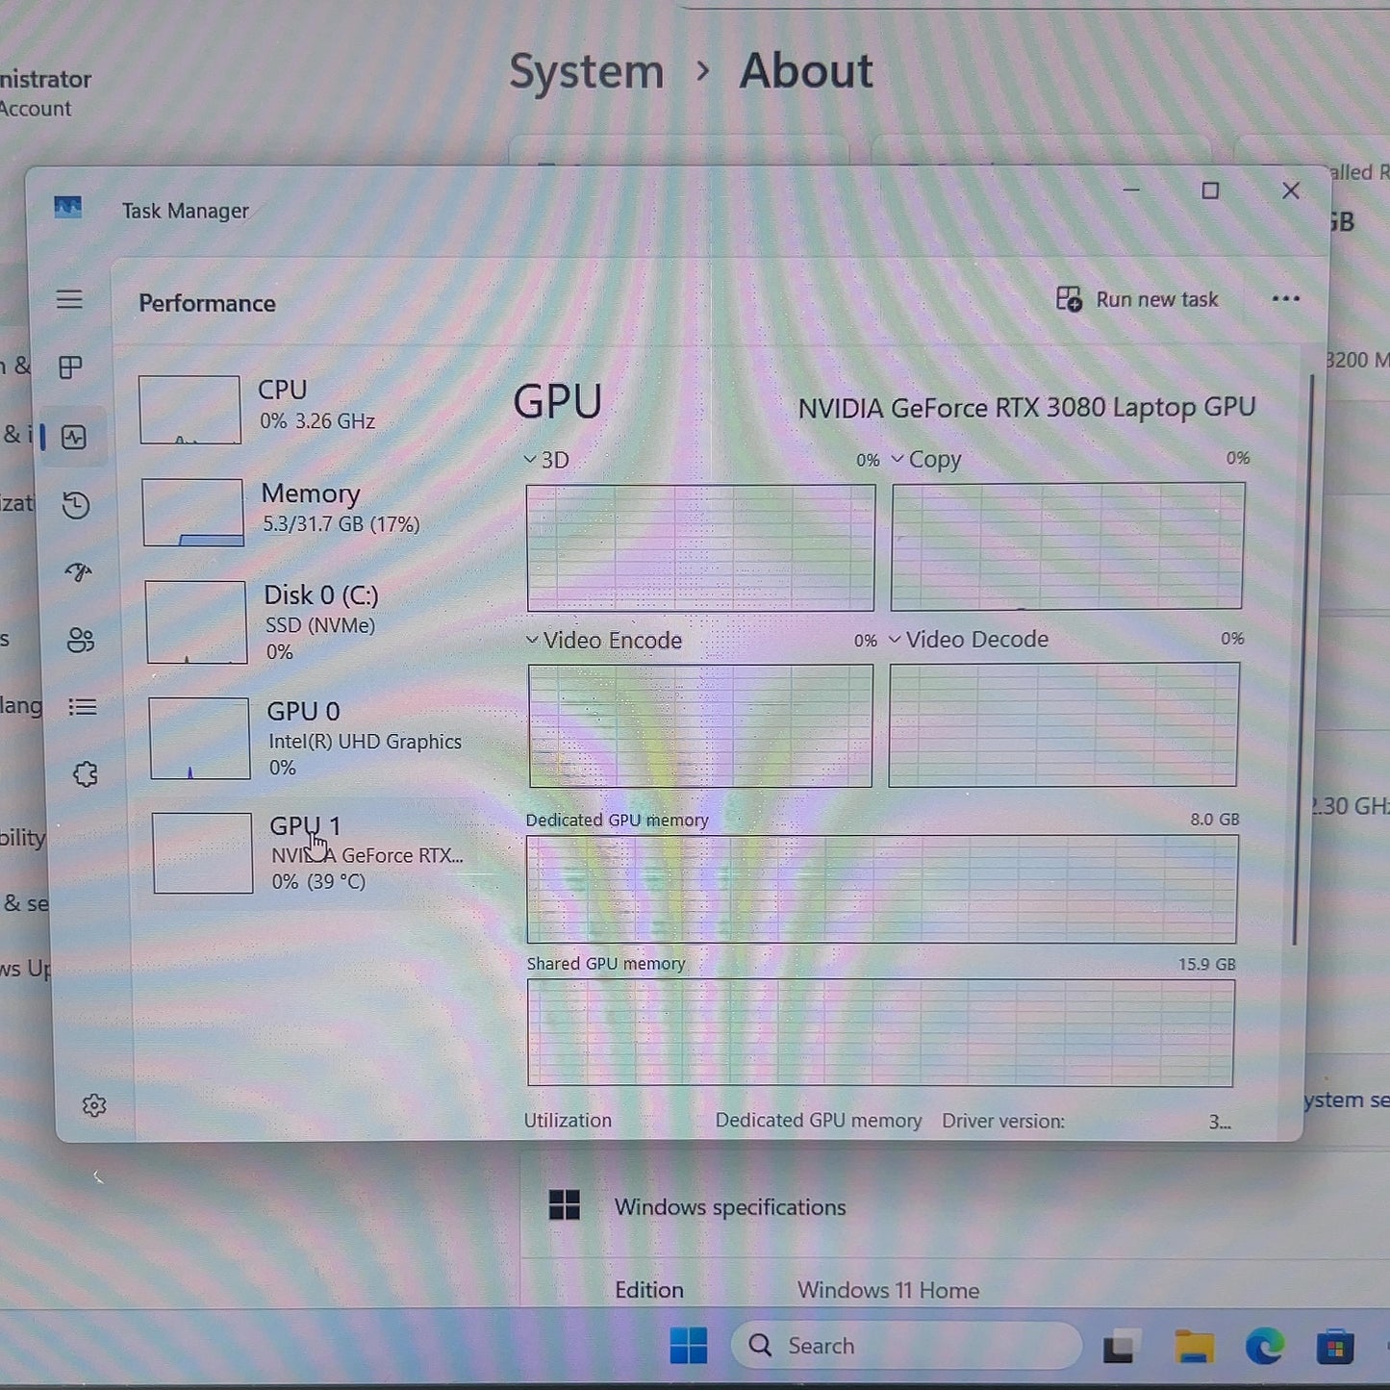Click the NVIDIA GeForce RTX 3080 Laptop GPU title
The width and height of the screenshot is (1390, 1390).
point(1027,408)
